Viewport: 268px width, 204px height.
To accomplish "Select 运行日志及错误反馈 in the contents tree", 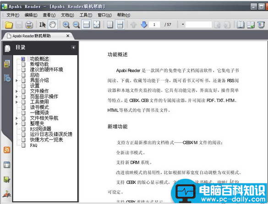I will [51, 134].
